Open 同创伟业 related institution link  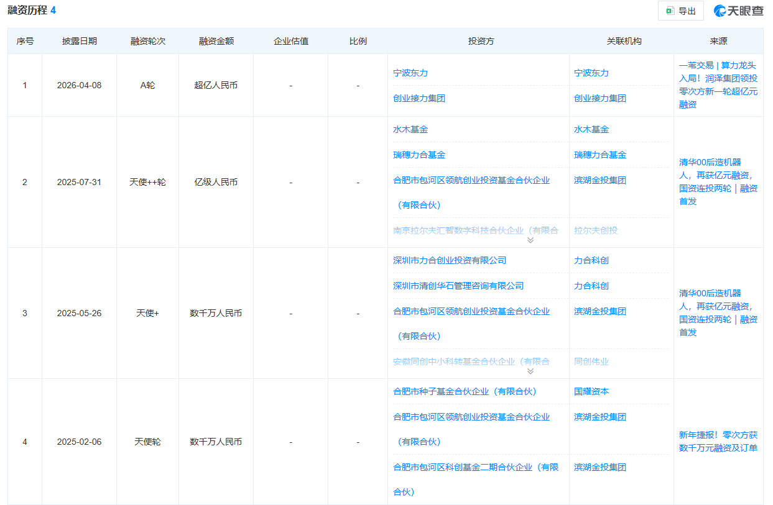click(591, 361)
